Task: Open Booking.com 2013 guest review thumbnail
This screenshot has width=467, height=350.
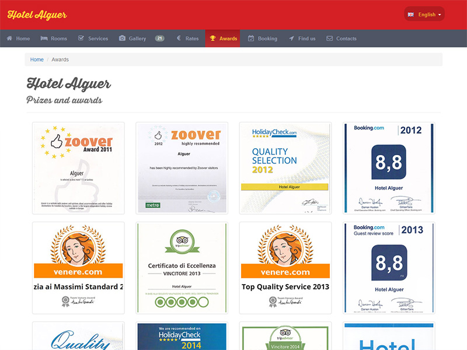Action: [389, 268]
